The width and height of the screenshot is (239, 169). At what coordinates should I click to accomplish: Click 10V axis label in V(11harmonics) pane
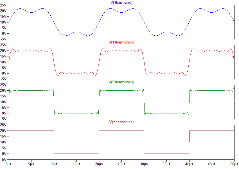pos(4,62)
